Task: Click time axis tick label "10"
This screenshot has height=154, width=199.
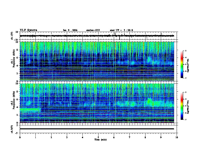Action: click(x=177, y=137)
